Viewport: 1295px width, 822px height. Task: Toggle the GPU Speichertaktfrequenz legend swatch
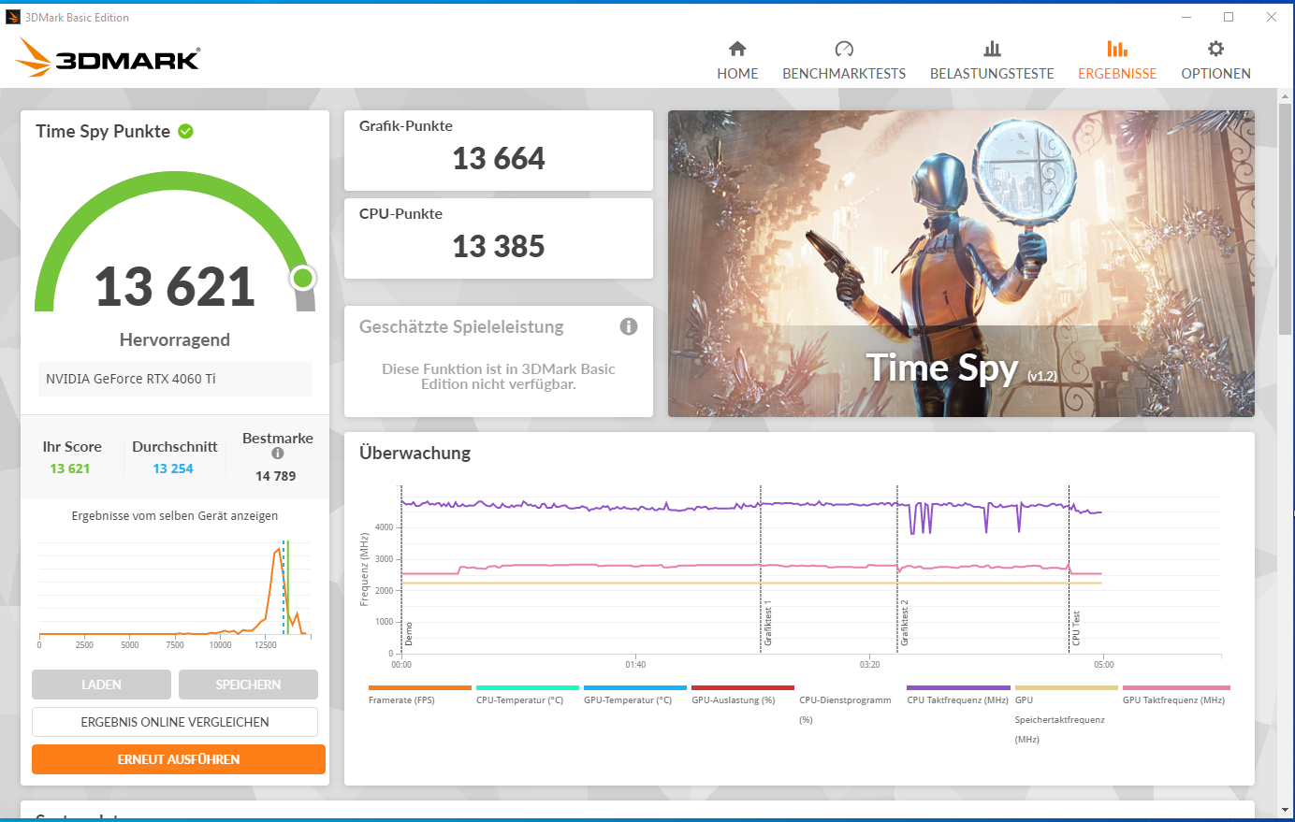point(1067,687)
